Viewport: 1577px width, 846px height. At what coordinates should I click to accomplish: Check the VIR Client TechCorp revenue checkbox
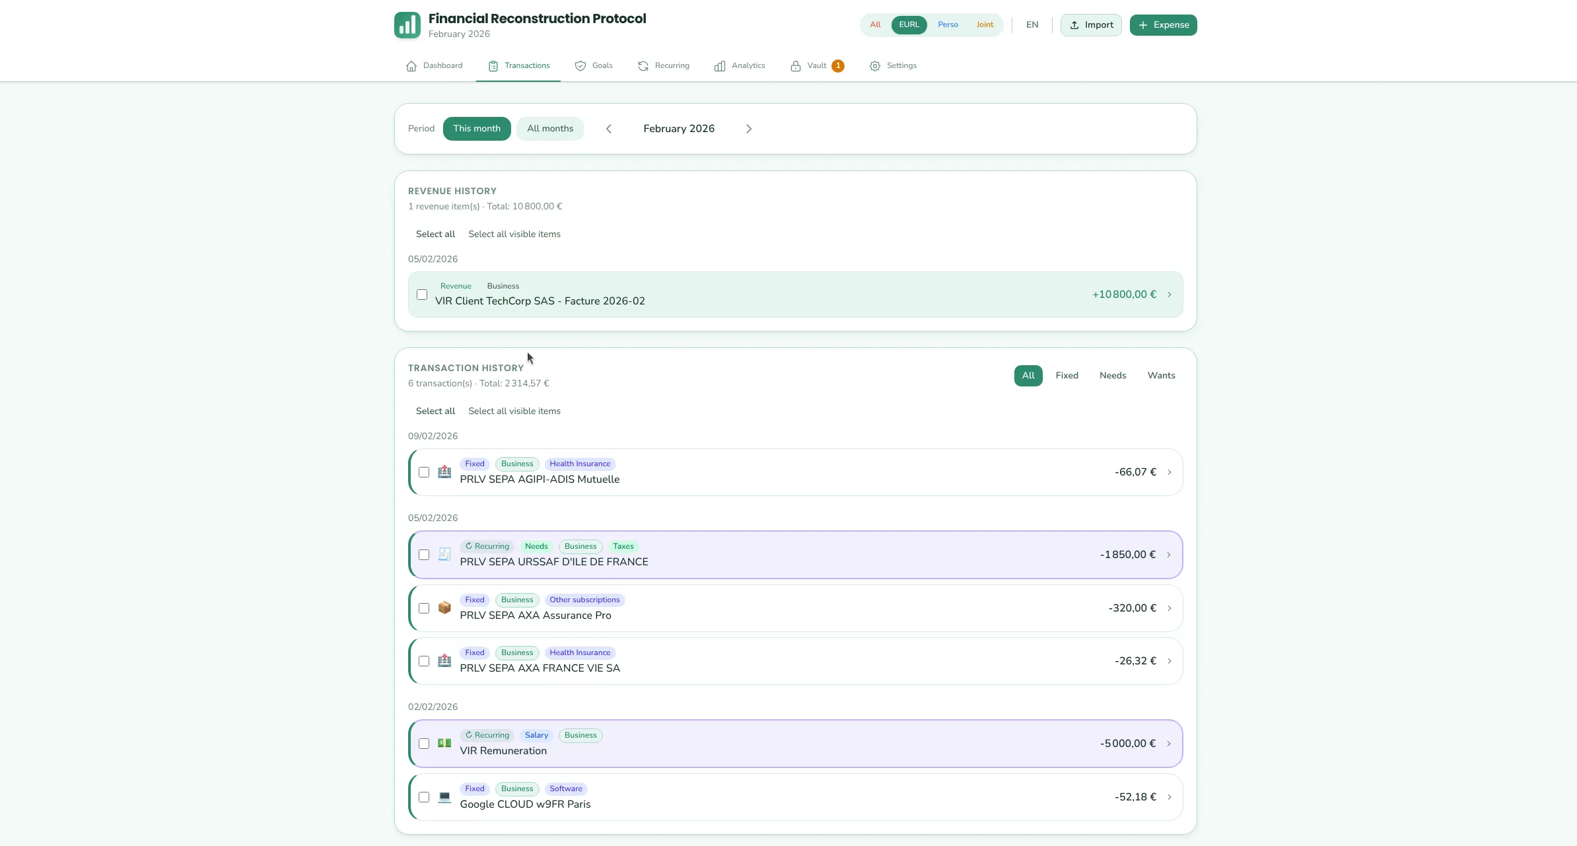[x=422, y=294]
